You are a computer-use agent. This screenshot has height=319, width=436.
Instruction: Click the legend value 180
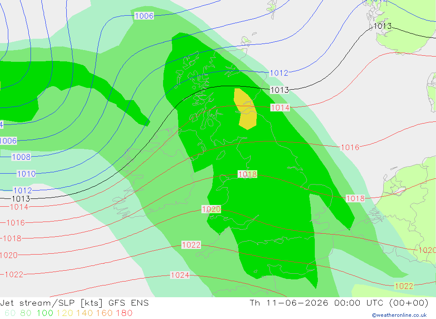[124, 313]
